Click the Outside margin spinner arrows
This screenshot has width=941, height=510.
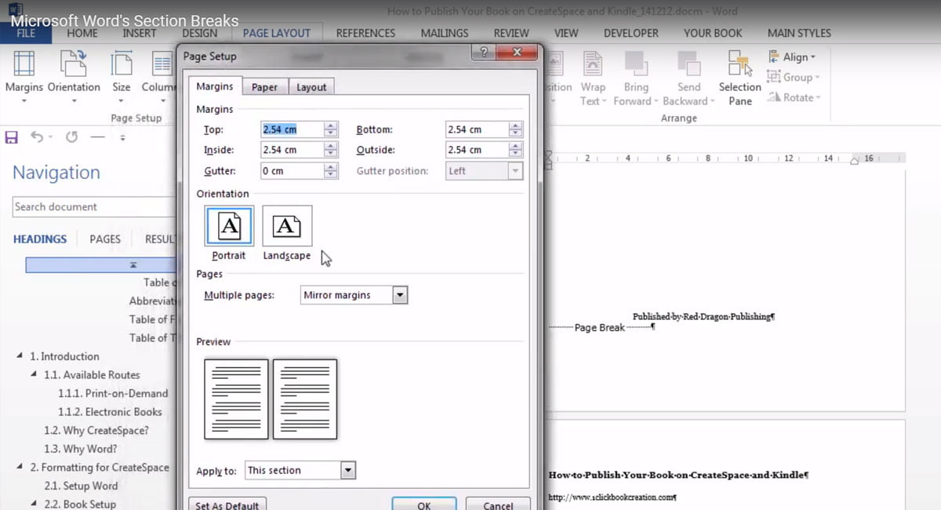click(x=515, y=150)
